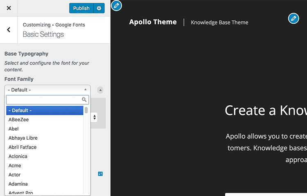Choose Abel font

pos(45,129)
